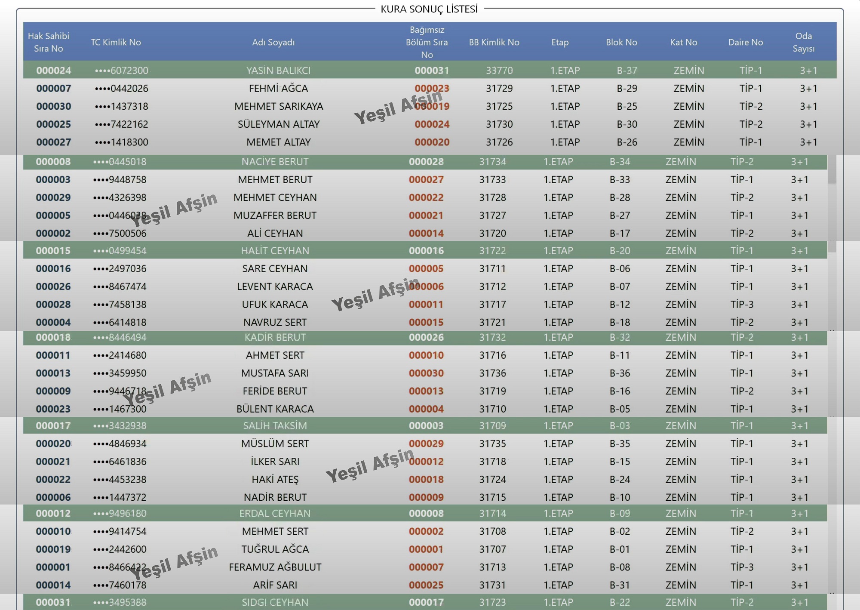Select the YASİN BALIKCI row
Screen dimensions: 860x610
tap(430, 70)
